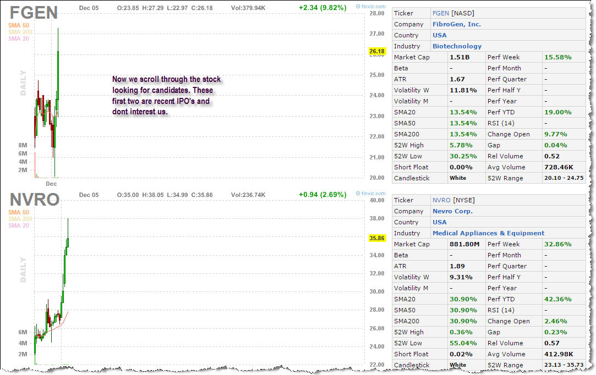Select the FGEN Rel Volume value 0.52

[x=551, y=157]
